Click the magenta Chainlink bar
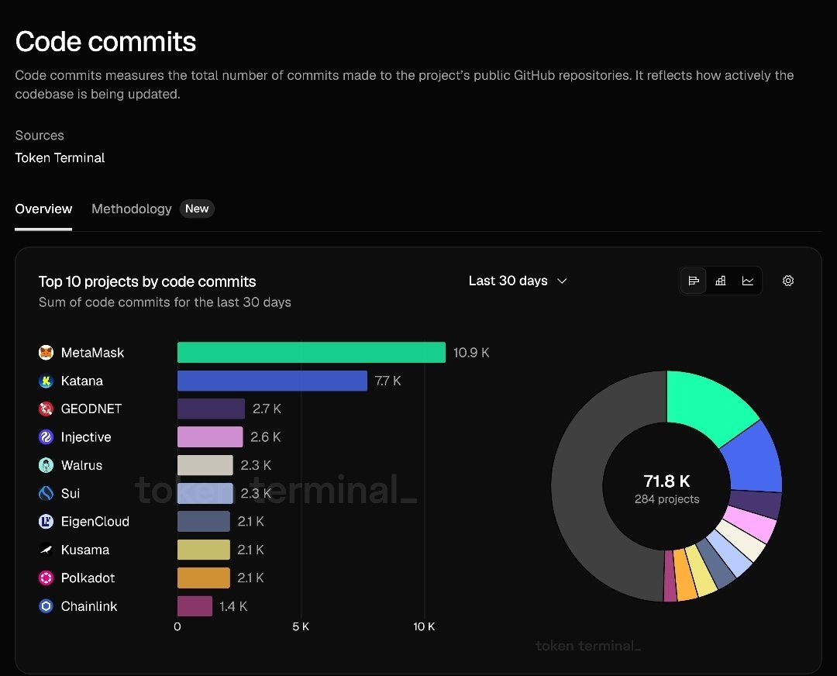The image size is (837, 676). pos(195,606)
